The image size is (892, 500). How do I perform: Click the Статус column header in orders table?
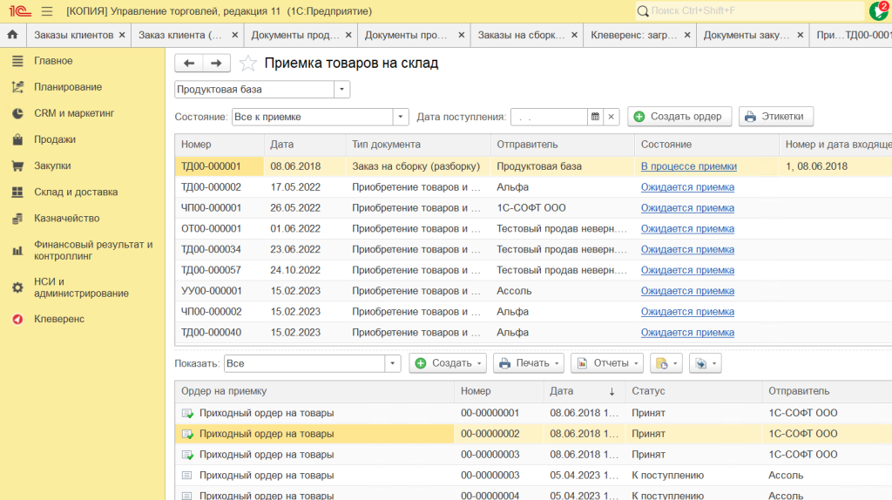tap(694, 391)
